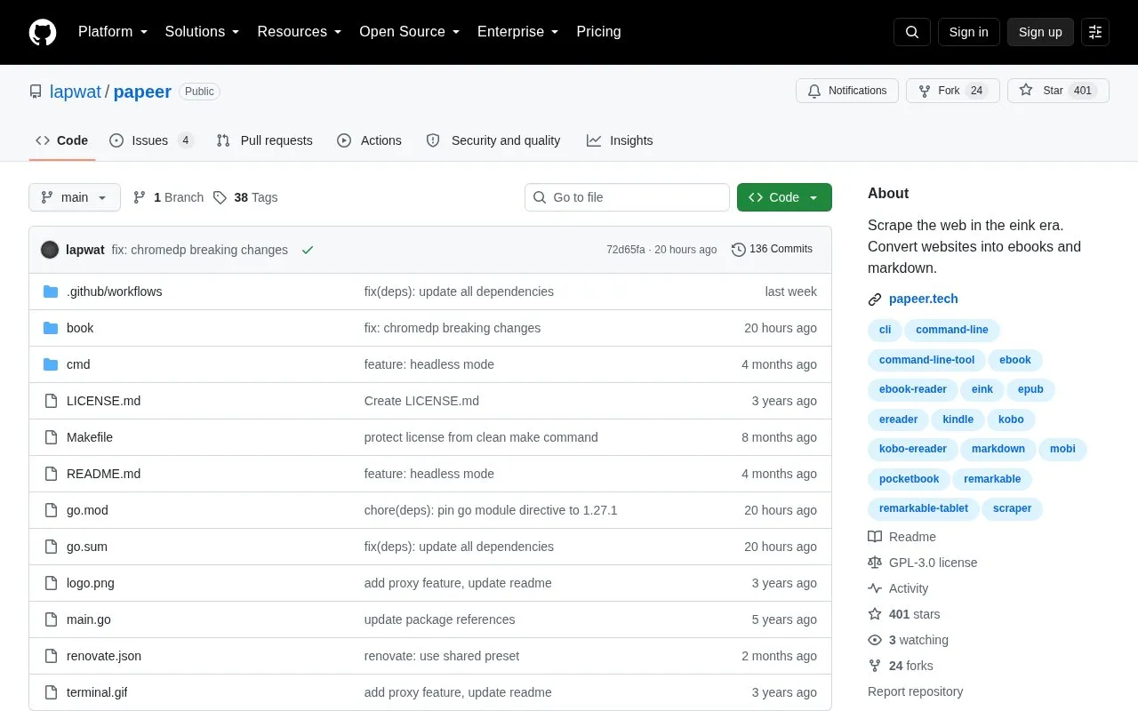
Task: Expand the Resources menu
Action: (x=300, y=32)
